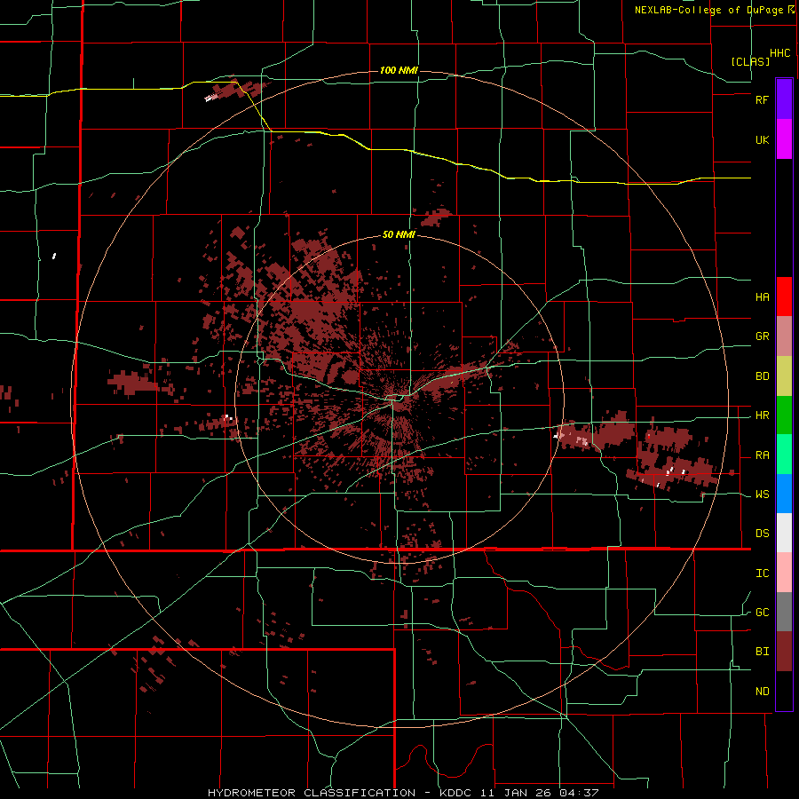The width and height of the screenshot is (799, 799).
Task: Click the GR legend label
Action: [763, 336]
